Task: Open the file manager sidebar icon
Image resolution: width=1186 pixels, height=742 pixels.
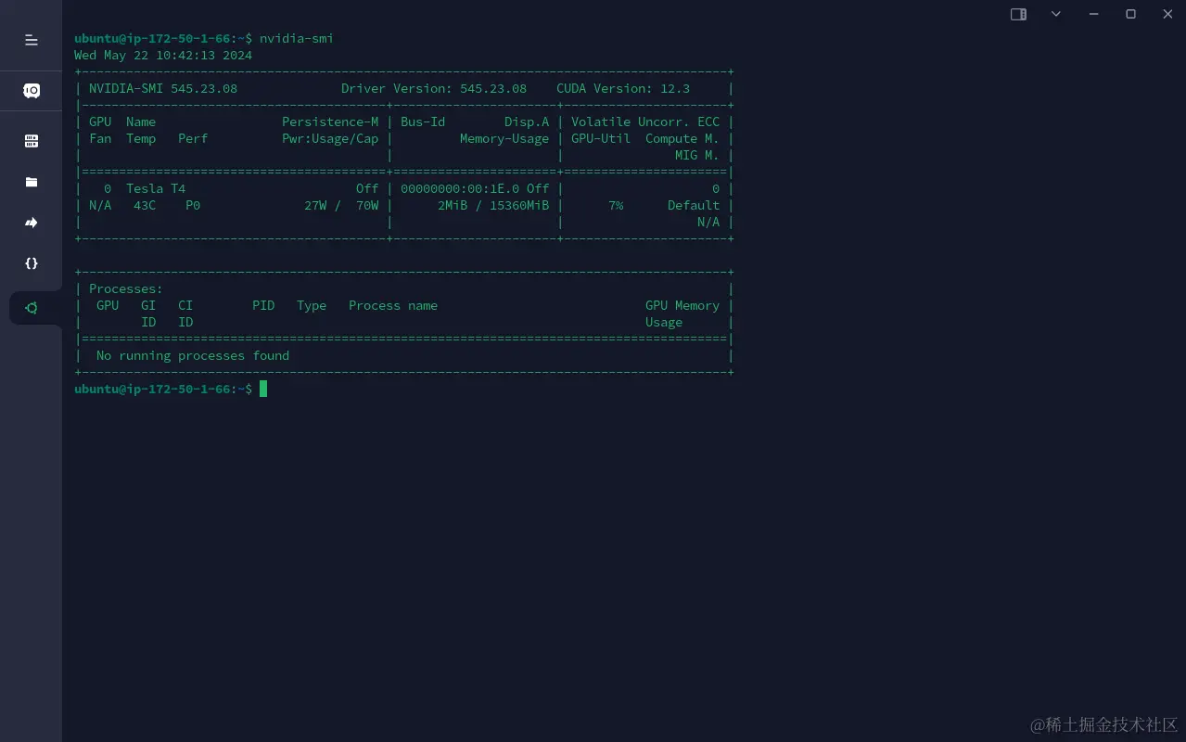Action: click(31, 182)
